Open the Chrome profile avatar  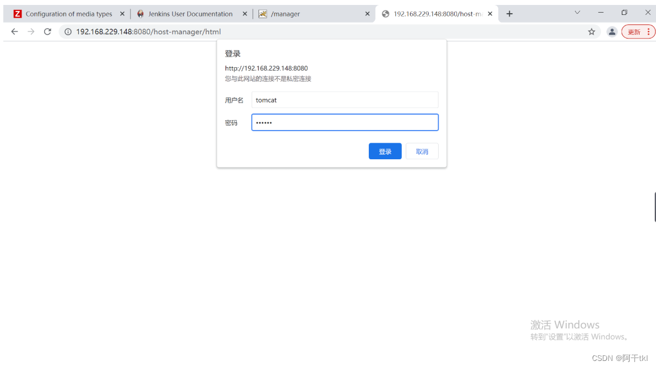(x=612, y=32)
